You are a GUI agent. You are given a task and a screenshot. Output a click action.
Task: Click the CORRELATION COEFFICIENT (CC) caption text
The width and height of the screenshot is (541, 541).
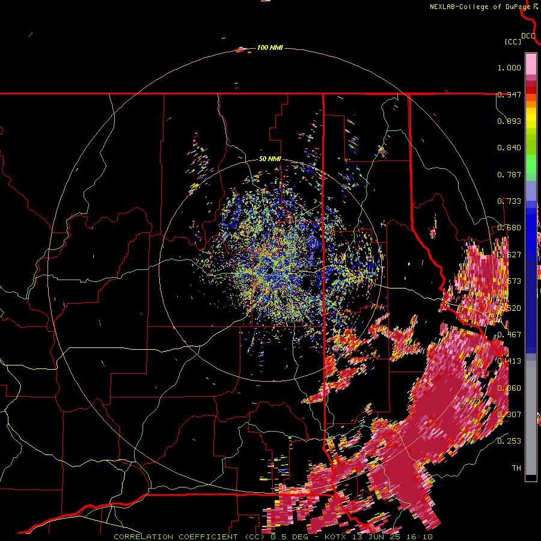189,537
